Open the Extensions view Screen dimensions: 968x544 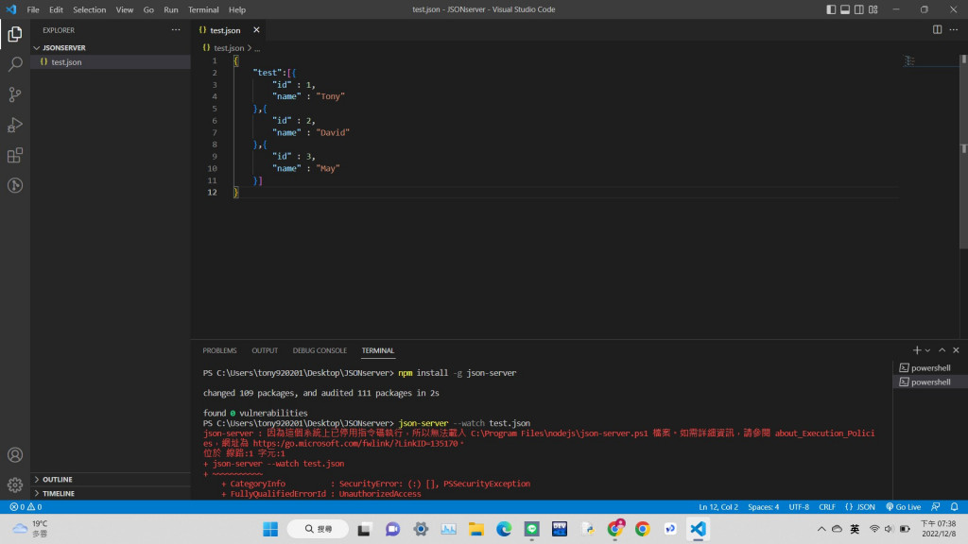coord(15,155)
